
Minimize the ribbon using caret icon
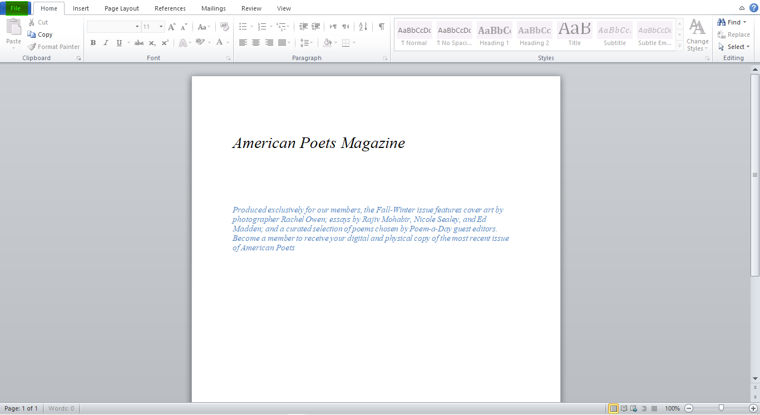click(x=742, y=8)
